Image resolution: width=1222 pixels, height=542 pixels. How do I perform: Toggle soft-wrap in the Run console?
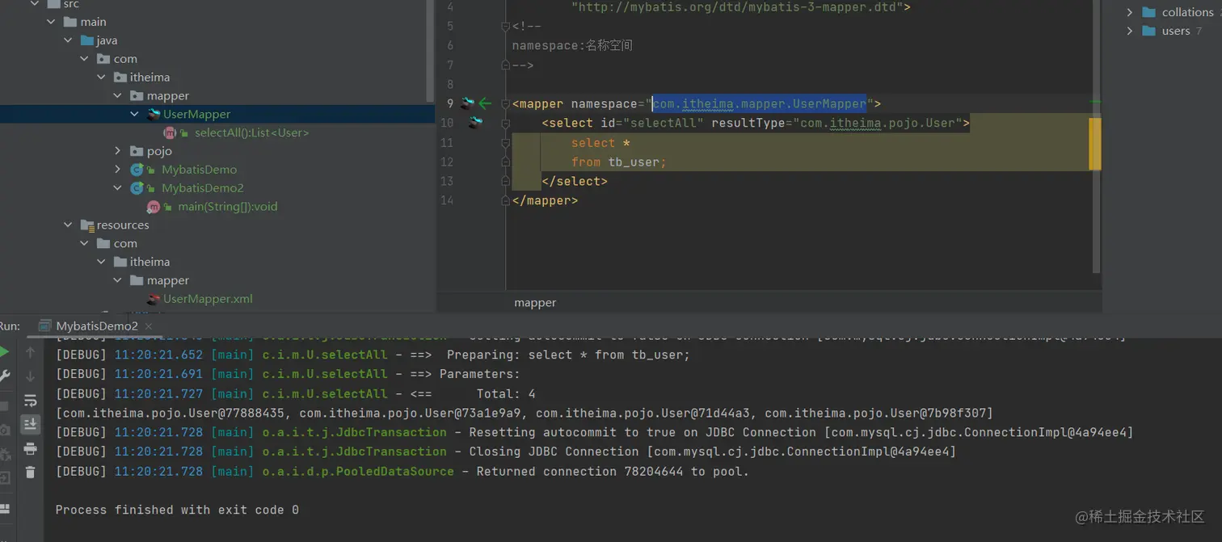coord(30,401)
